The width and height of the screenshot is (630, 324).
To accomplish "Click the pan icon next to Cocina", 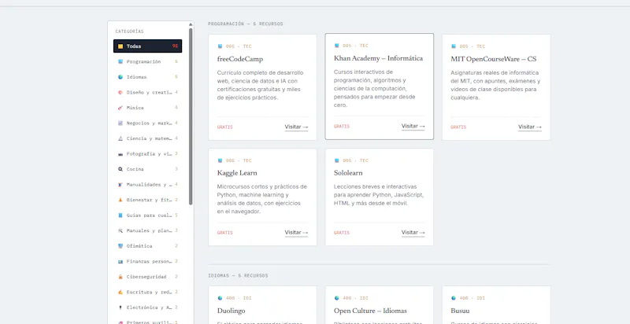I will click(x=120, y=169).
